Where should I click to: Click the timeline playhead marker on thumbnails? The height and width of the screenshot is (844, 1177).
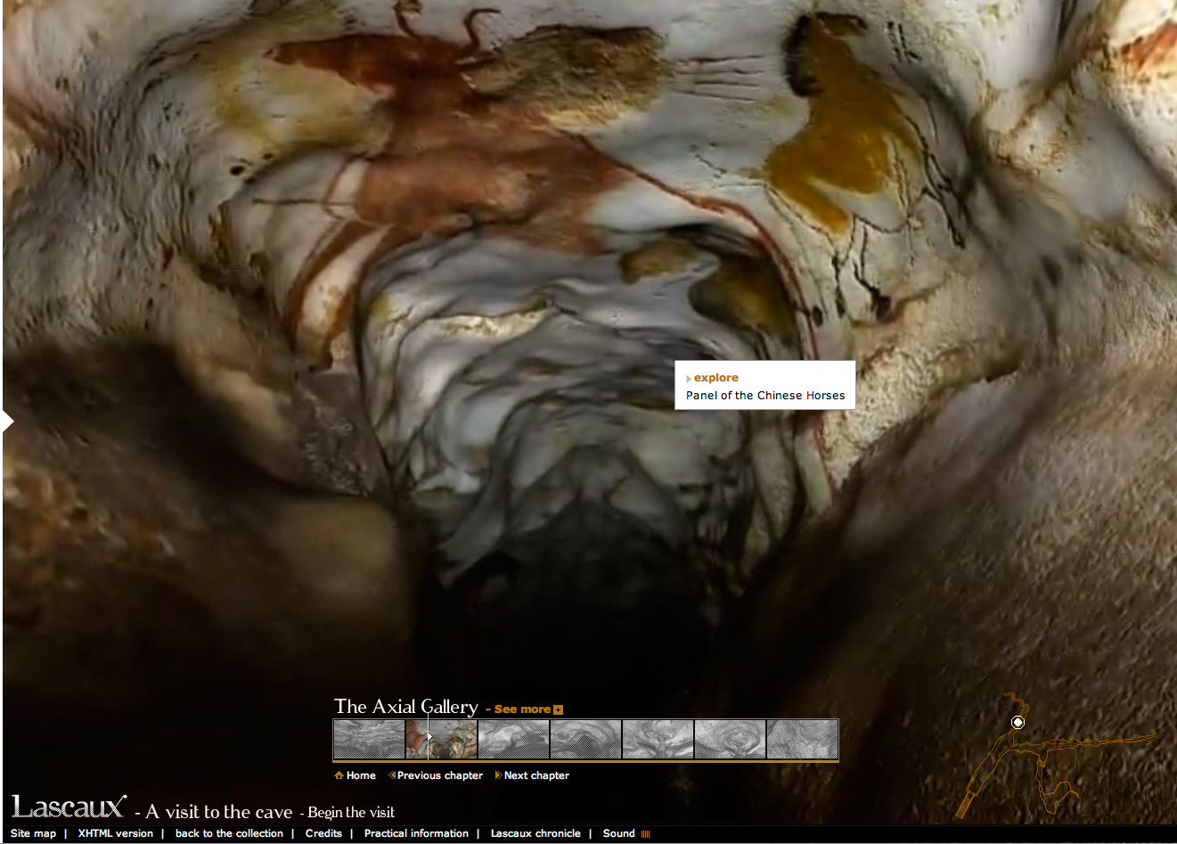[x=429, y=736]
